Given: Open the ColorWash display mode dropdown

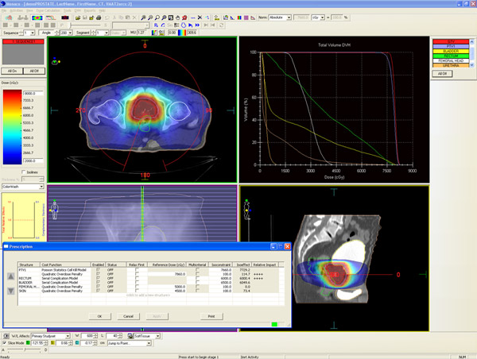Looking at the screenshot, I should click(x=41, y=187).
